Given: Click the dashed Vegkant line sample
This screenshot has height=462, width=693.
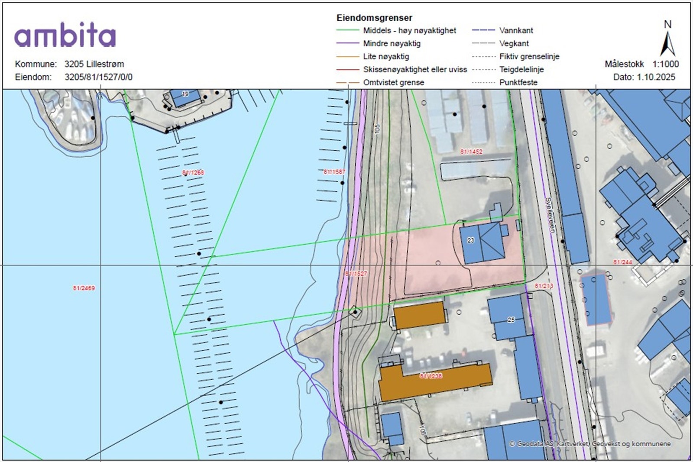Looking at the screenshot, I should pyautogui.click(x=483, y=43).
